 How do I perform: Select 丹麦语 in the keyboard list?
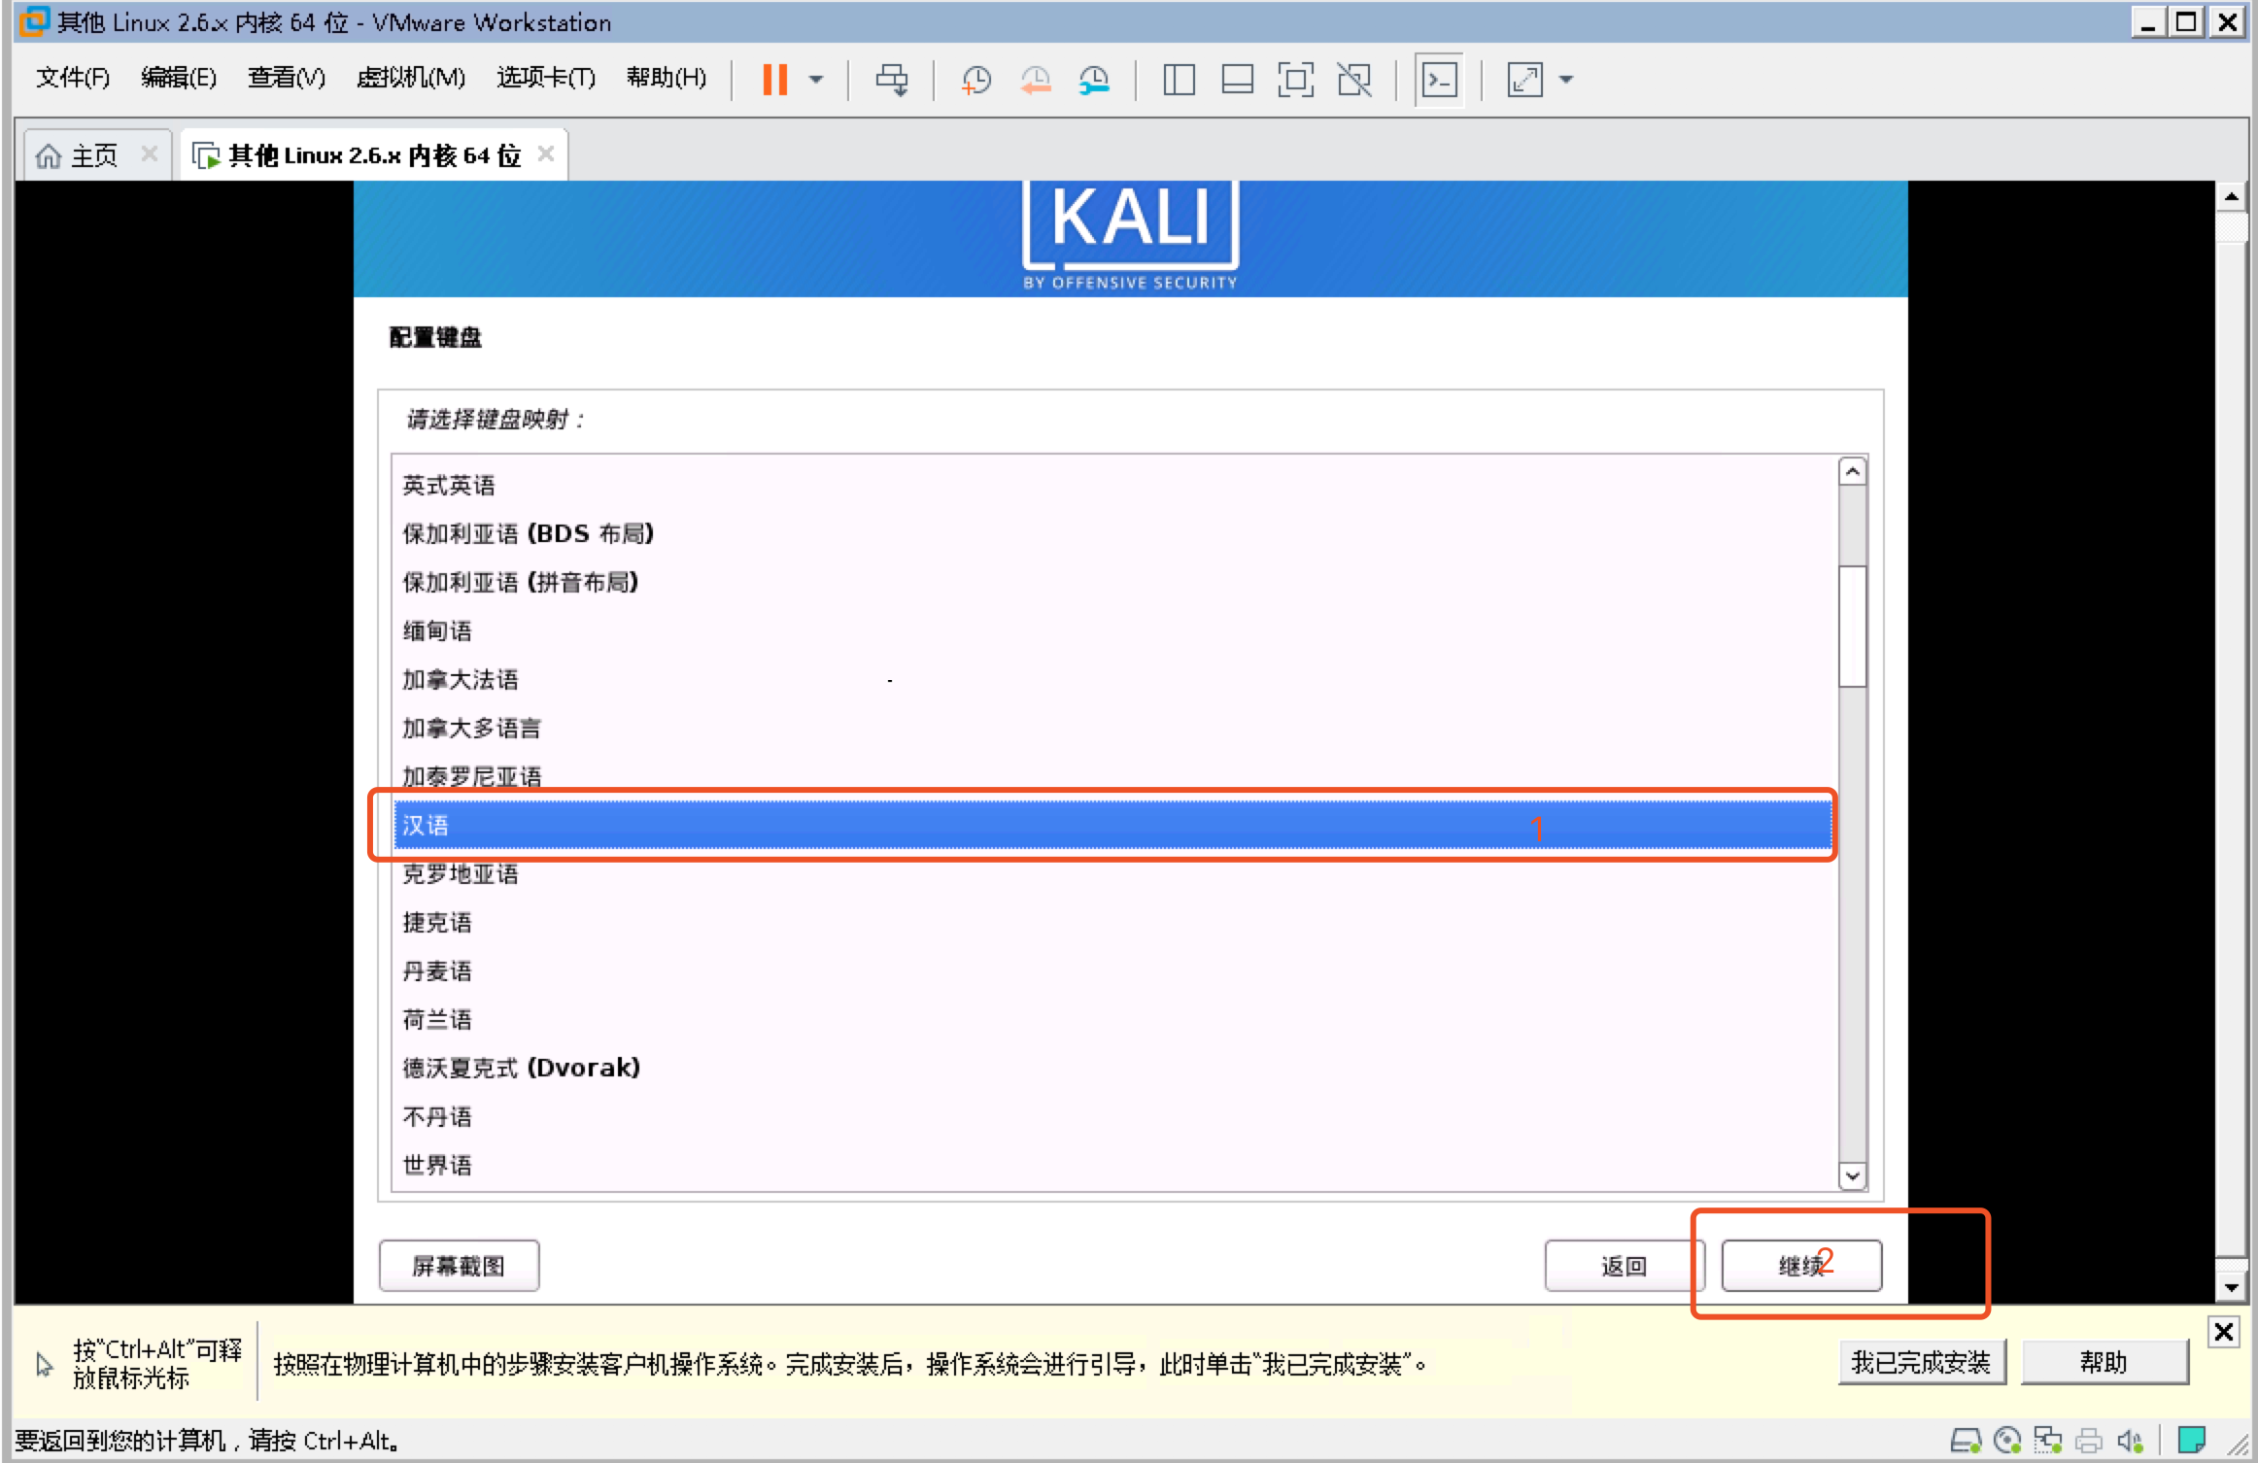point(437,970)
